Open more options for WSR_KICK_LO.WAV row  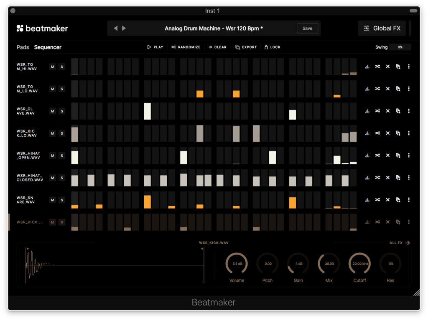(x=409, y=133)
